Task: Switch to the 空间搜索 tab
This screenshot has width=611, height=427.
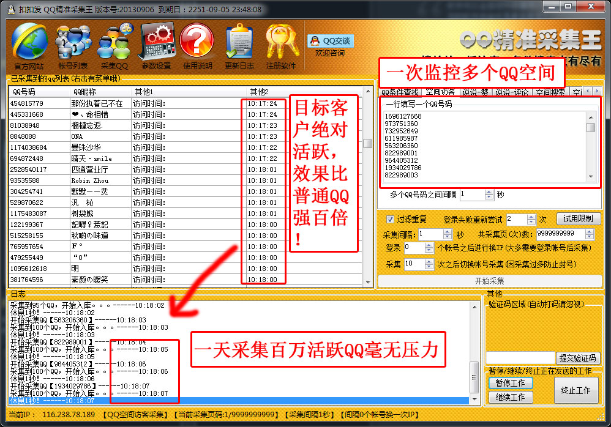Action: point(550,92)
